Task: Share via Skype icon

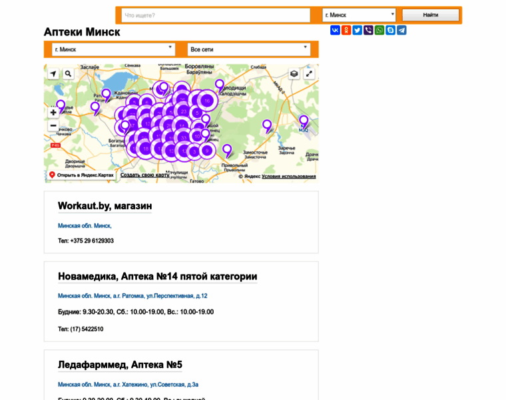Action: (390, 31)
